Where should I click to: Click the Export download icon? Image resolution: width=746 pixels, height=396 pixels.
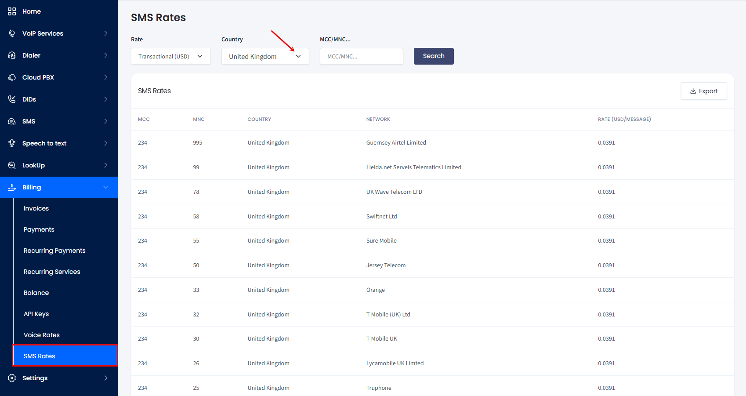tap(693, 91)
